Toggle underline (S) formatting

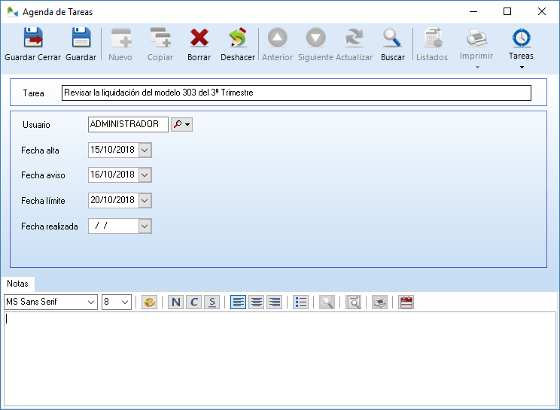pos(212,302)
